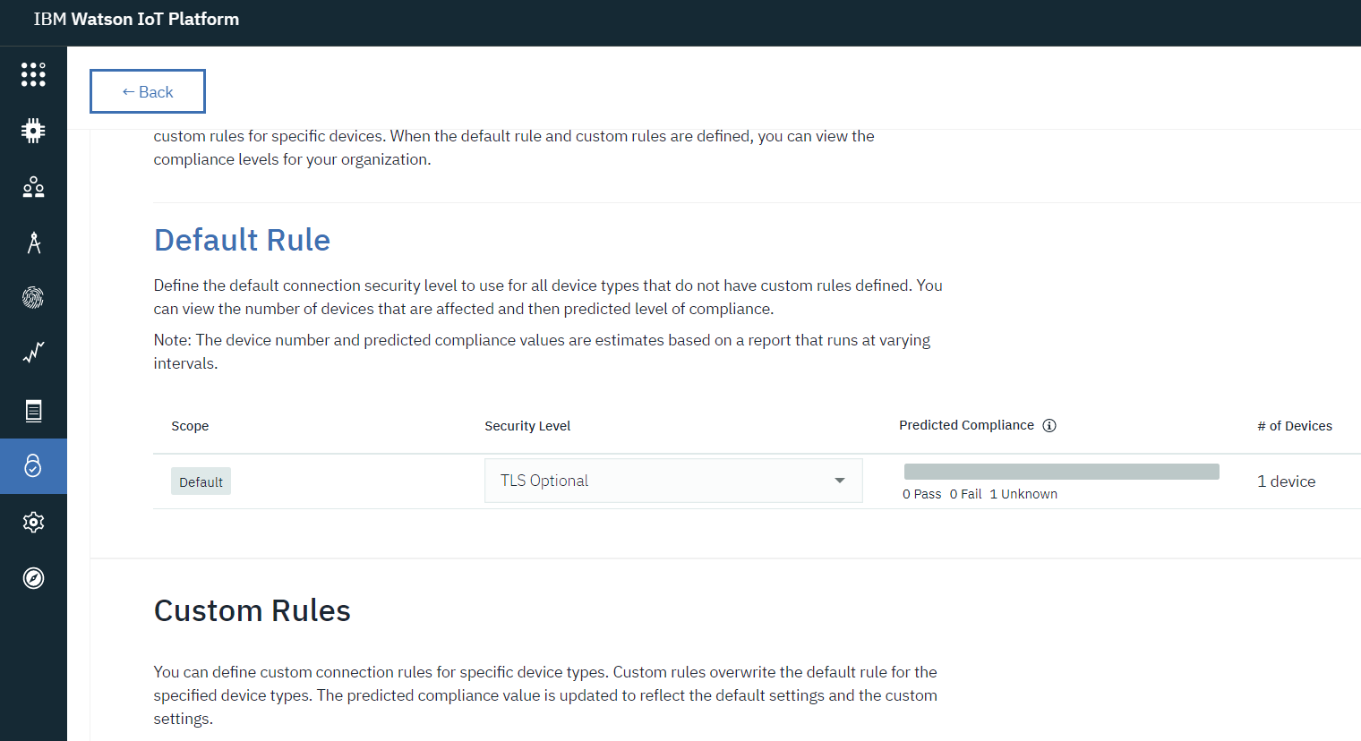
Task: Click the Default scope tag
Action: point(201,481)
